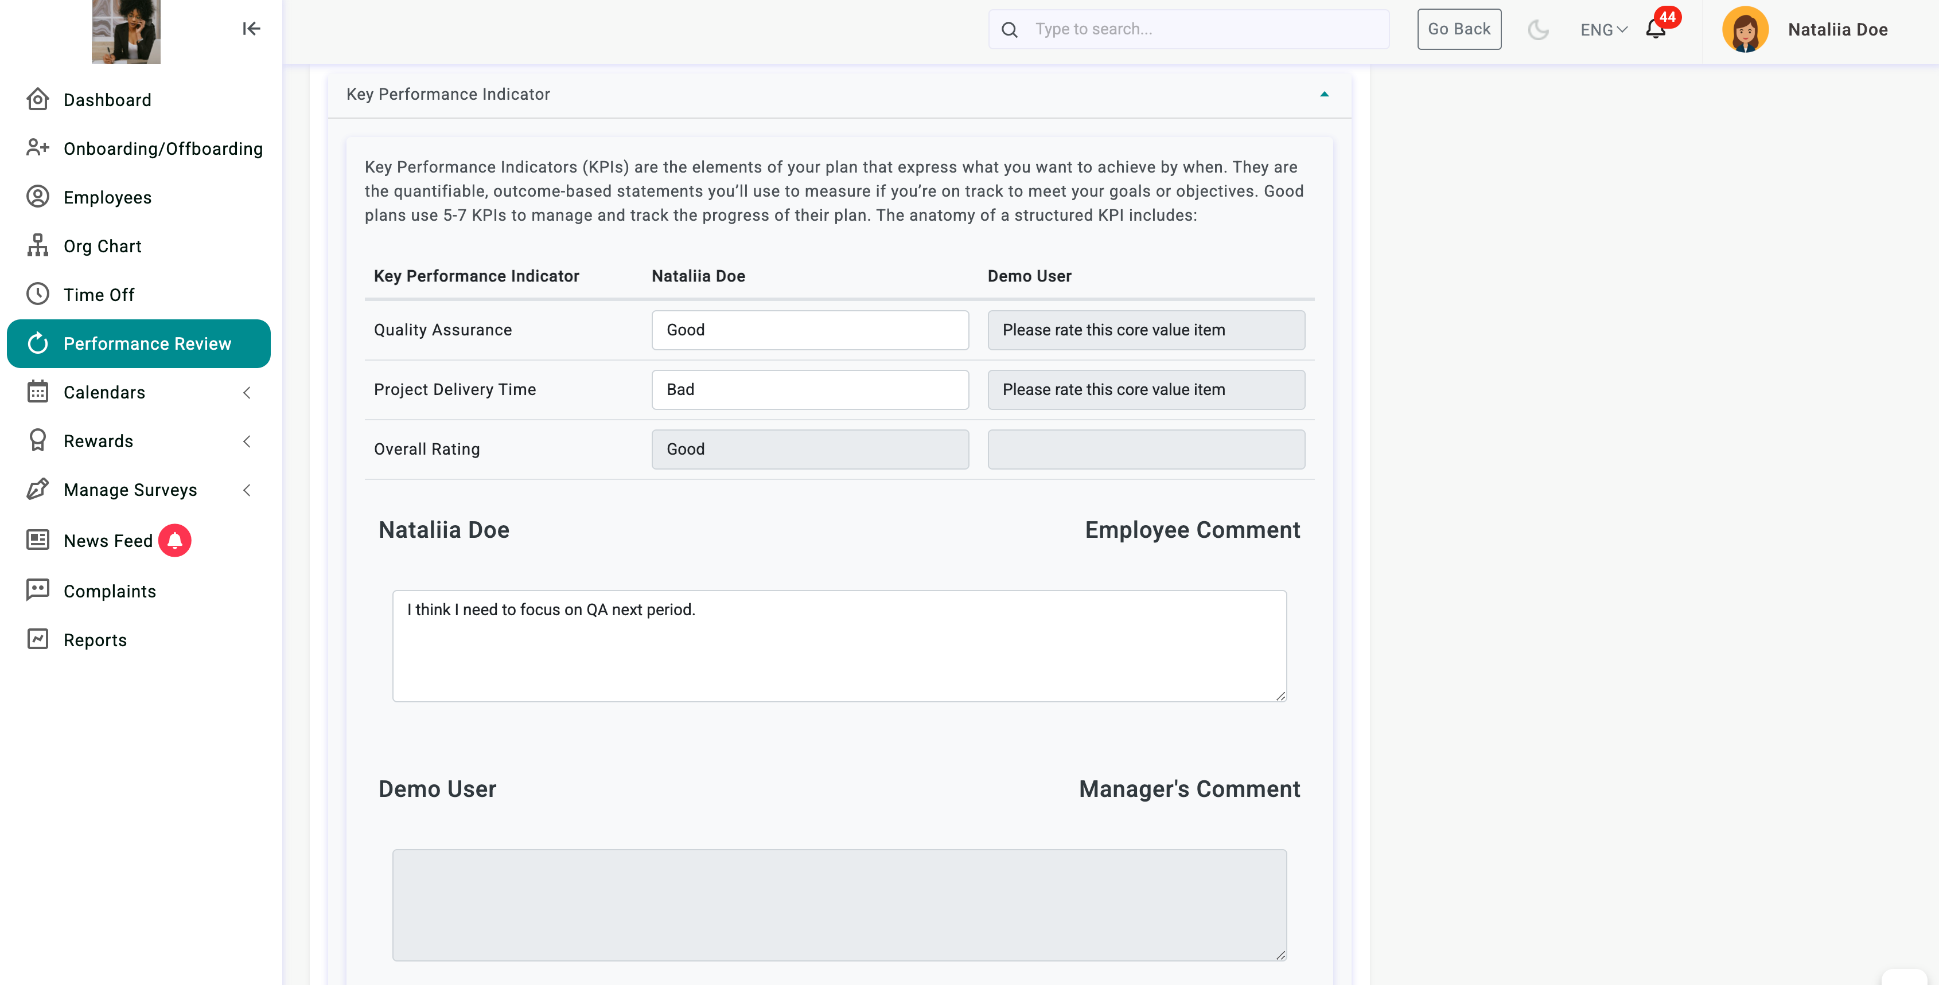Click Nataliia Doe's avatar picture
This screenshot has width=1939, height=985.
(1745, 29)
